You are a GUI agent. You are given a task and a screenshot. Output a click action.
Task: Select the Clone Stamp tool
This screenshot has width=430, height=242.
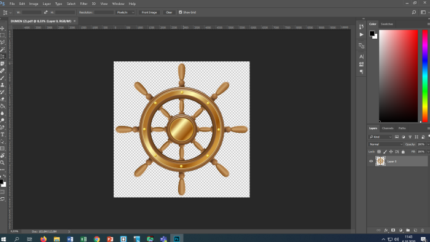[x=2, y=85]
